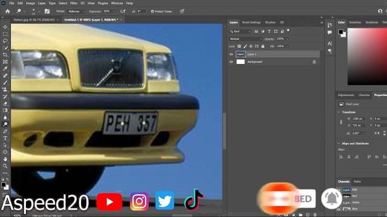Select the Eyedropper tool

[5, 69]
